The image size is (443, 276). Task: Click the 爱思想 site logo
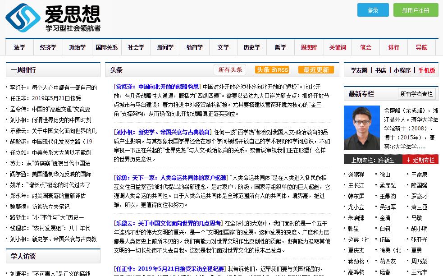[53, 18]
